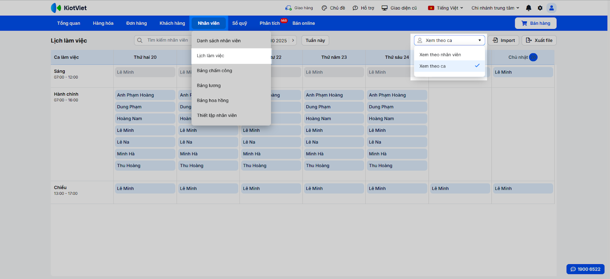Open Hỗ trợ support chat

tap(363, 8)
